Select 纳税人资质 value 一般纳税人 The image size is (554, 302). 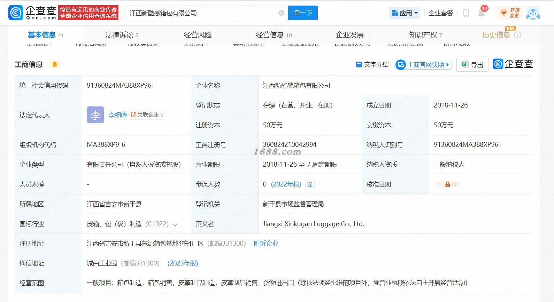tap(449, 165)
